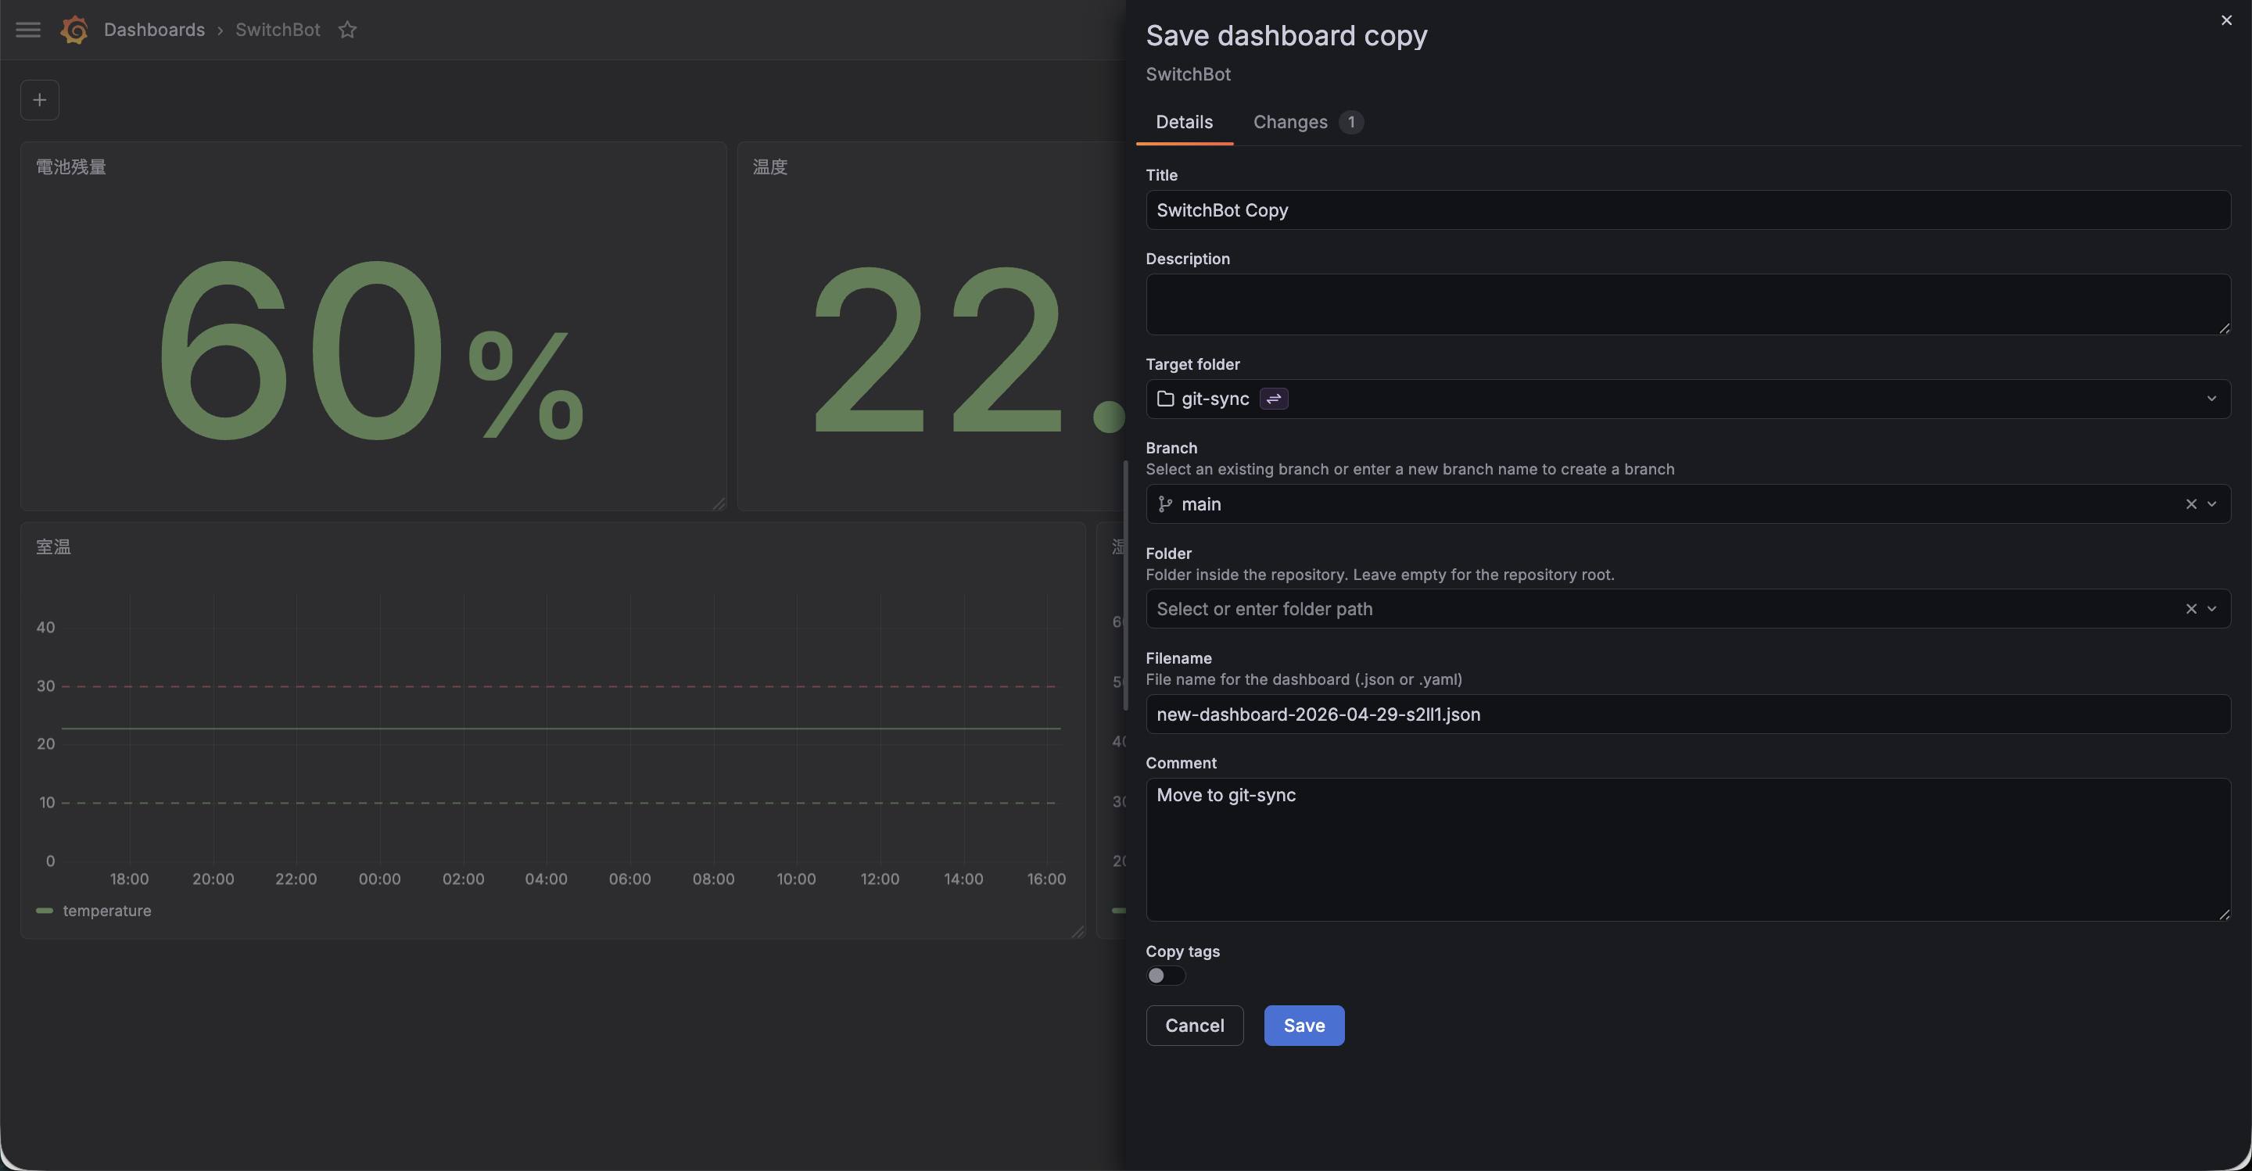Star the SwitchBot dashboard as favorite

pyautogui.click(x=347, y=30)
